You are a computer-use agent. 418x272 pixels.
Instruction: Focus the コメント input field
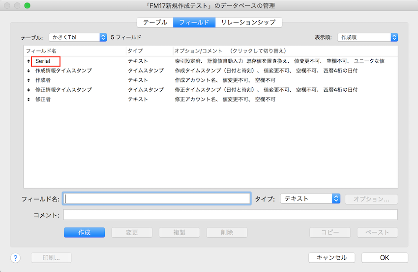click(x=230, y=215)
